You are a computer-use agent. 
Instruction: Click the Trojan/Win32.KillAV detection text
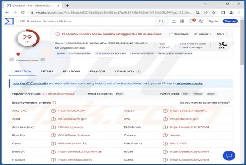click(x=72, y=111)
